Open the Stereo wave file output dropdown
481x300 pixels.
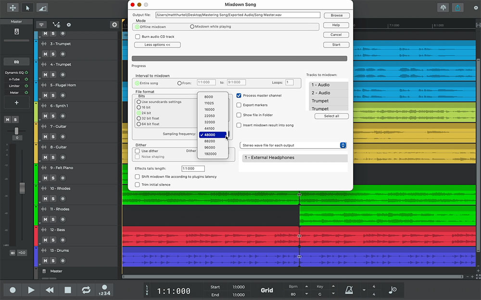pos(293,145)
